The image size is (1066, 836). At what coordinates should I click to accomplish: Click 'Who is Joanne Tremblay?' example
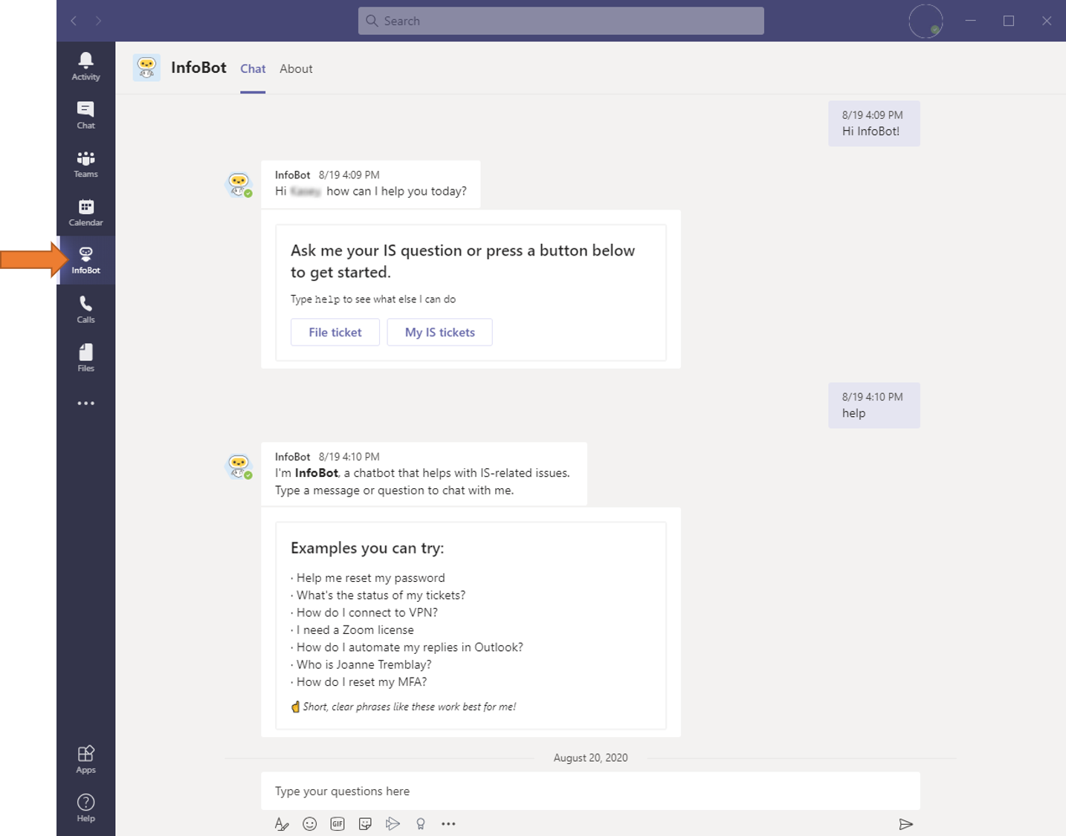pyautogui.click(x=364, y=664)
